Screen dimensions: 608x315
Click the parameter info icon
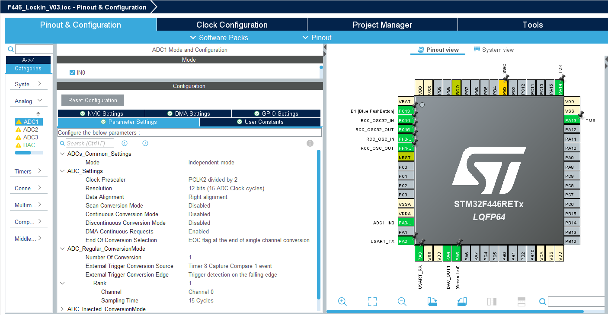click(310, 143)
